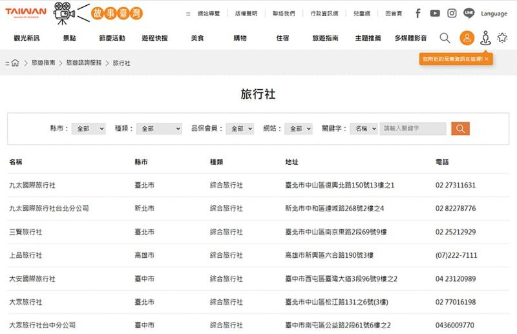Expand the 種類 dropdown filter
Image resolution: width=517 pixels, height=334 pixels.
159,129
